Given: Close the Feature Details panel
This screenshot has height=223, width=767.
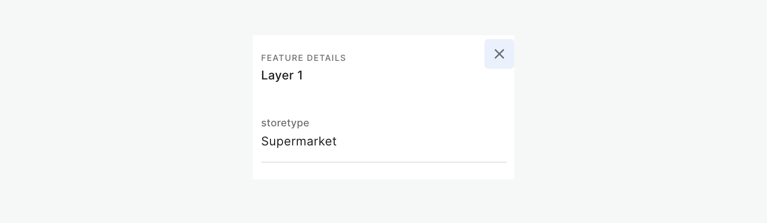Looking at the screenshot, I should pyautogui.click(x=499, y=54).
